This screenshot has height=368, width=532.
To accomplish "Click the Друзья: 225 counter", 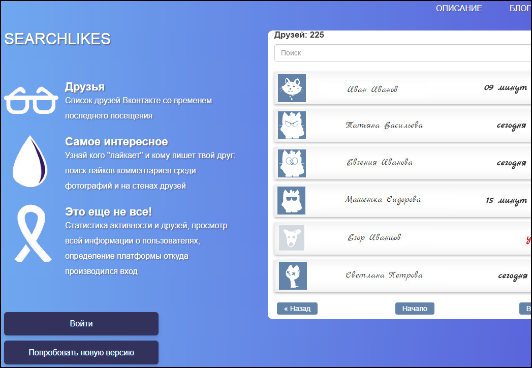I will coord(299,35).
